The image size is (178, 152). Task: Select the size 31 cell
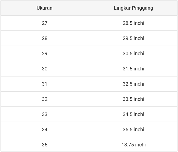coord(45,84)
